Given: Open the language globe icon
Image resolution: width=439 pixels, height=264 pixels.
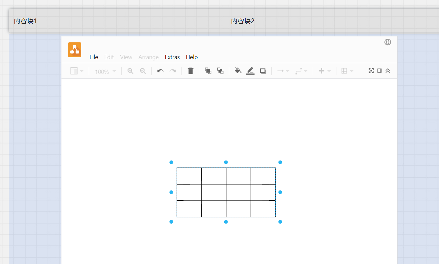Looking at the screenshot, I should point(388,42).
